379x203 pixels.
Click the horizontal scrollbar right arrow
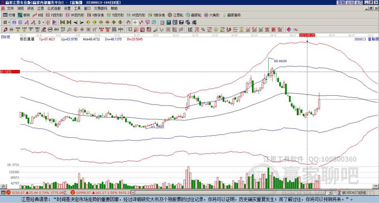click(x=330, y=193)
